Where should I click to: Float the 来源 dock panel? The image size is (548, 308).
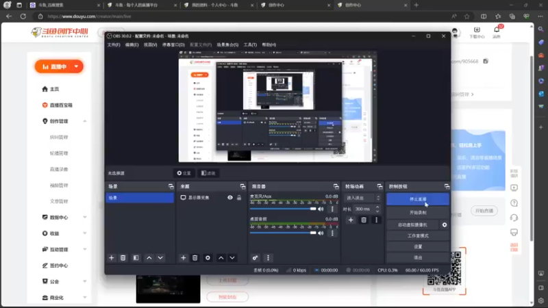click(x=243, y=186)
